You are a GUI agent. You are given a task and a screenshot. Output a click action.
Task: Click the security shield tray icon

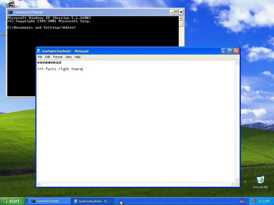click(x=254, y=201)
